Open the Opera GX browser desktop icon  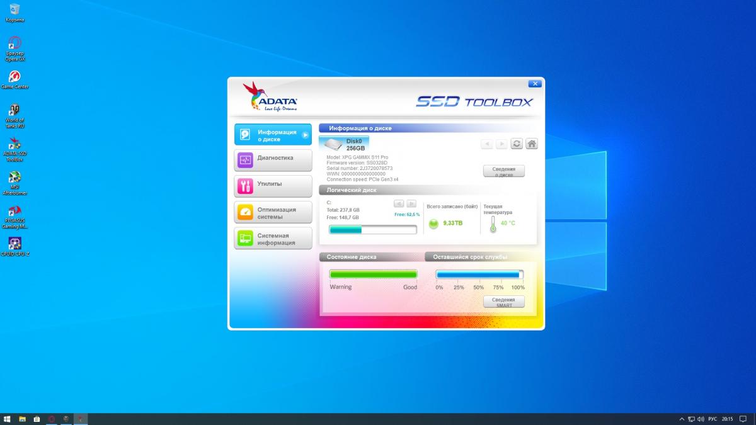[14, 48]
